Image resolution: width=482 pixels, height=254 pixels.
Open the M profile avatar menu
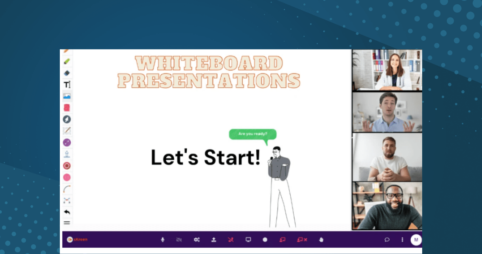(416, 240)
